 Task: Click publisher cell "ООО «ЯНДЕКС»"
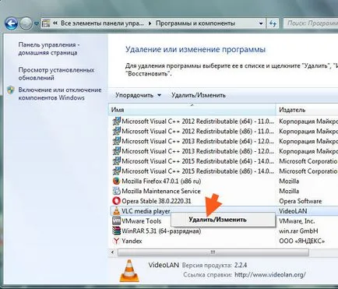301,241
